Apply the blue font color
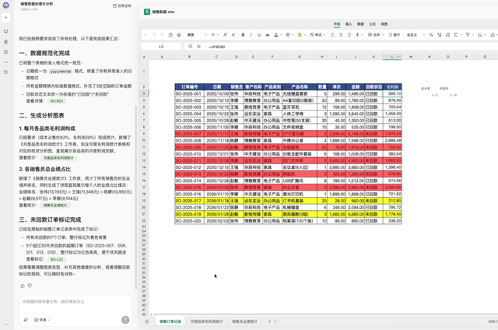 tap(276, 34)
